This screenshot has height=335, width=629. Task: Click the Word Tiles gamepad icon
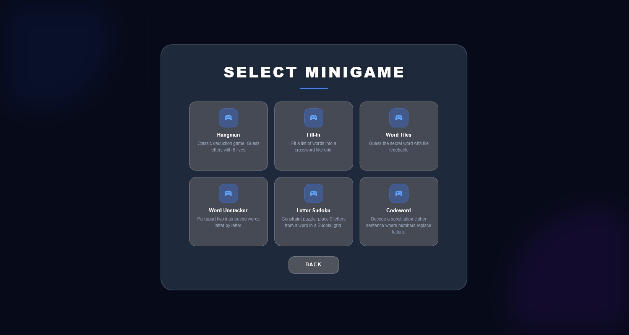[x=399, y=118]
